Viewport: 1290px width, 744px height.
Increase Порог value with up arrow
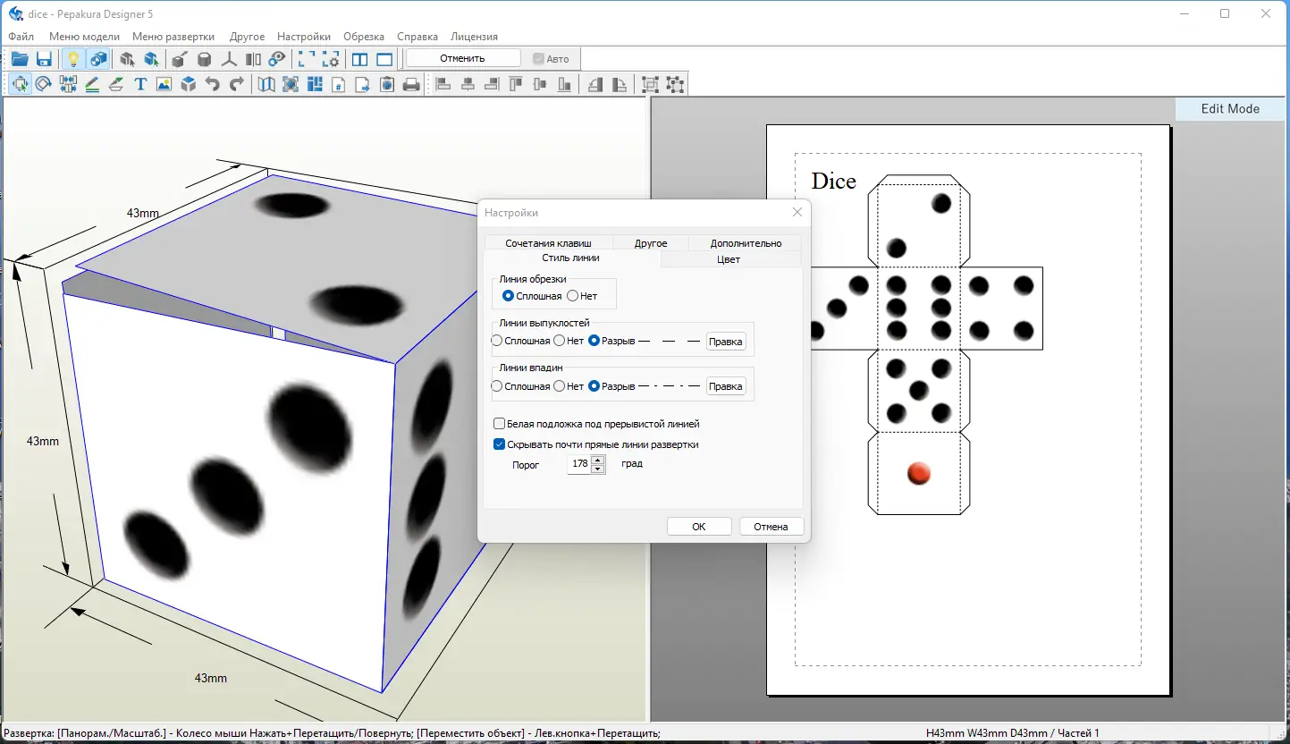coord(598,460)
